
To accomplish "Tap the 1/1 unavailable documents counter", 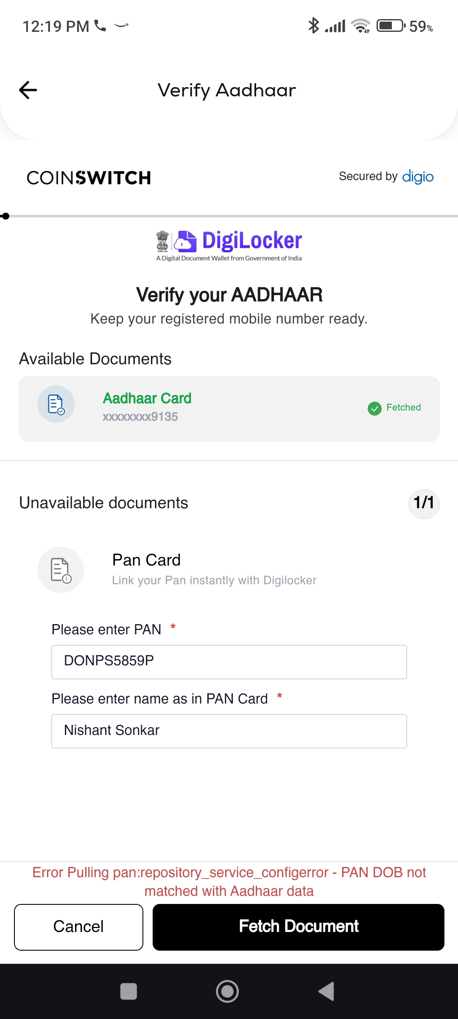I will click(424, 503).
